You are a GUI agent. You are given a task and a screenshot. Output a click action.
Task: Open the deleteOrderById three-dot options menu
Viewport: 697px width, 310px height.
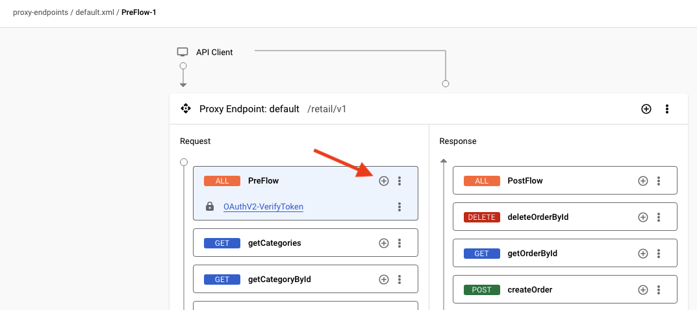(x=659, y=217)
